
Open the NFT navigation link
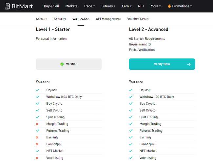141,6
